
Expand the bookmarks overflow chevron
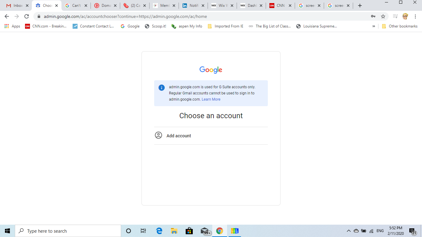point(374,26)
